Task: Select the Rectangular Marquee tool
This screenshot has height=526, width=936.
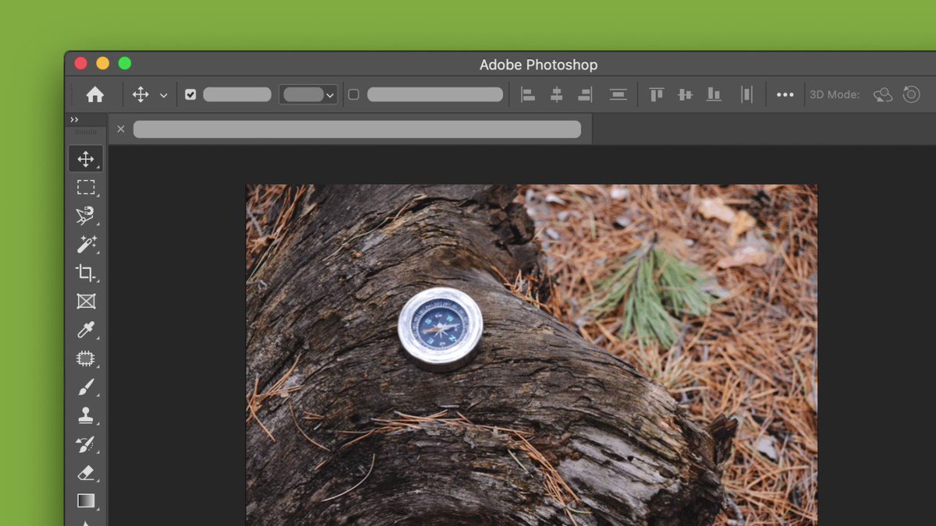Action: tap(86, 187)
